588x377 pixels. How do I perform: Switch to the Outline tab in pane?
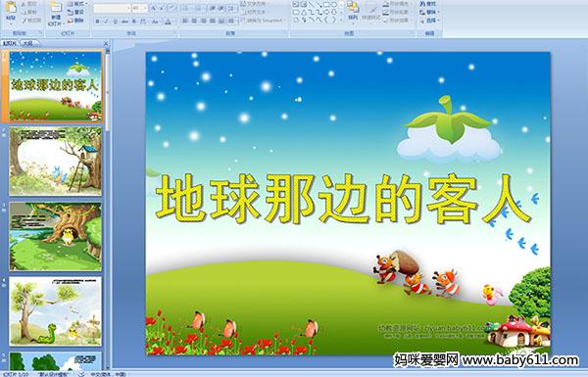point(28,43)
